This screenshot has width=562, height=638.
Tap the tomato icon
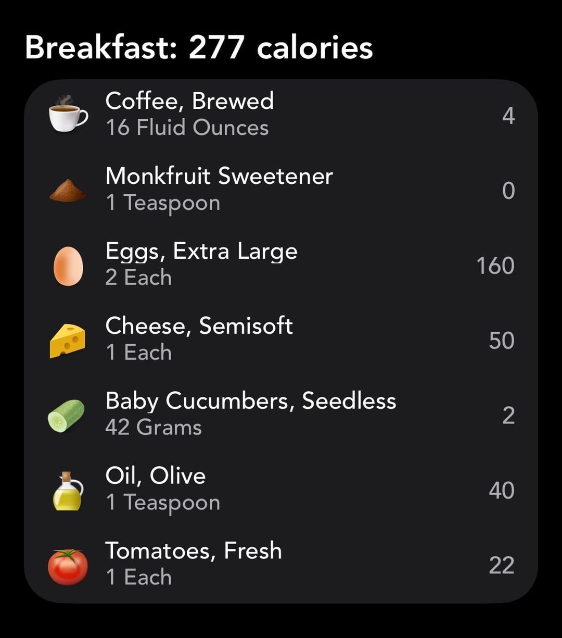pyautogui.click(x=68, y=566)
